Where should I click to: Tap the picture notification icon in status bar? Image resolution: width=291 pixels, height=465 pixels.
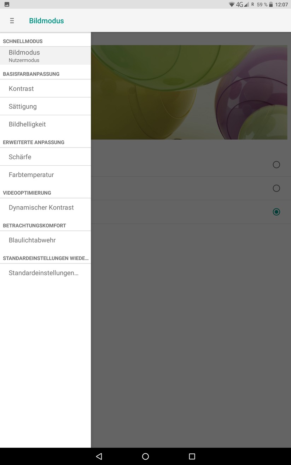coord(7,5)
